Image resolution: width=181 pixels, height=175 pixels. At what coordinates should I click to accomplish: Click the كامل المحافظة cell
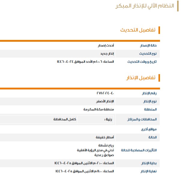(x=65, y=119)
